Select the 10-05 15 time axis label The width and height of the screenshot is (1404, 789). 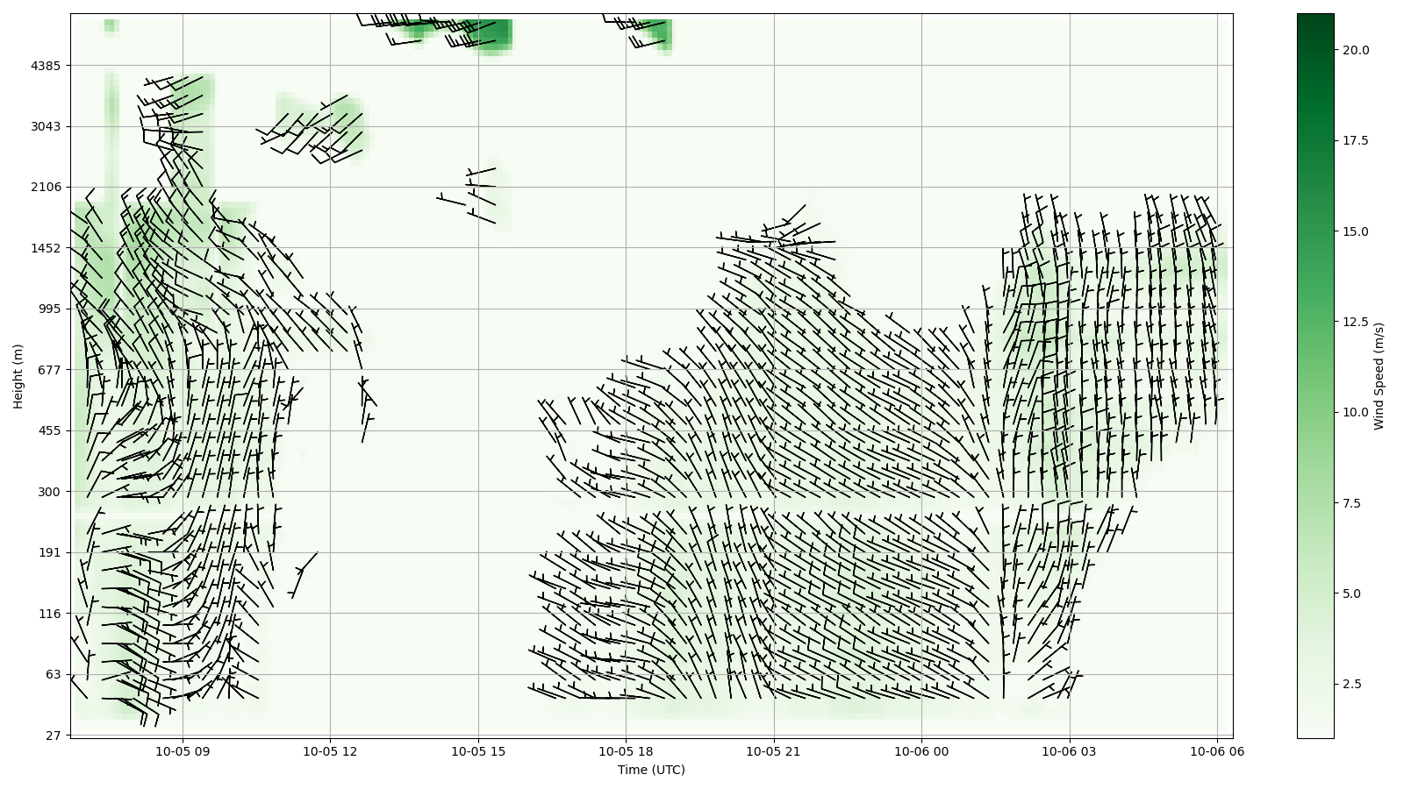pos(478,751)
